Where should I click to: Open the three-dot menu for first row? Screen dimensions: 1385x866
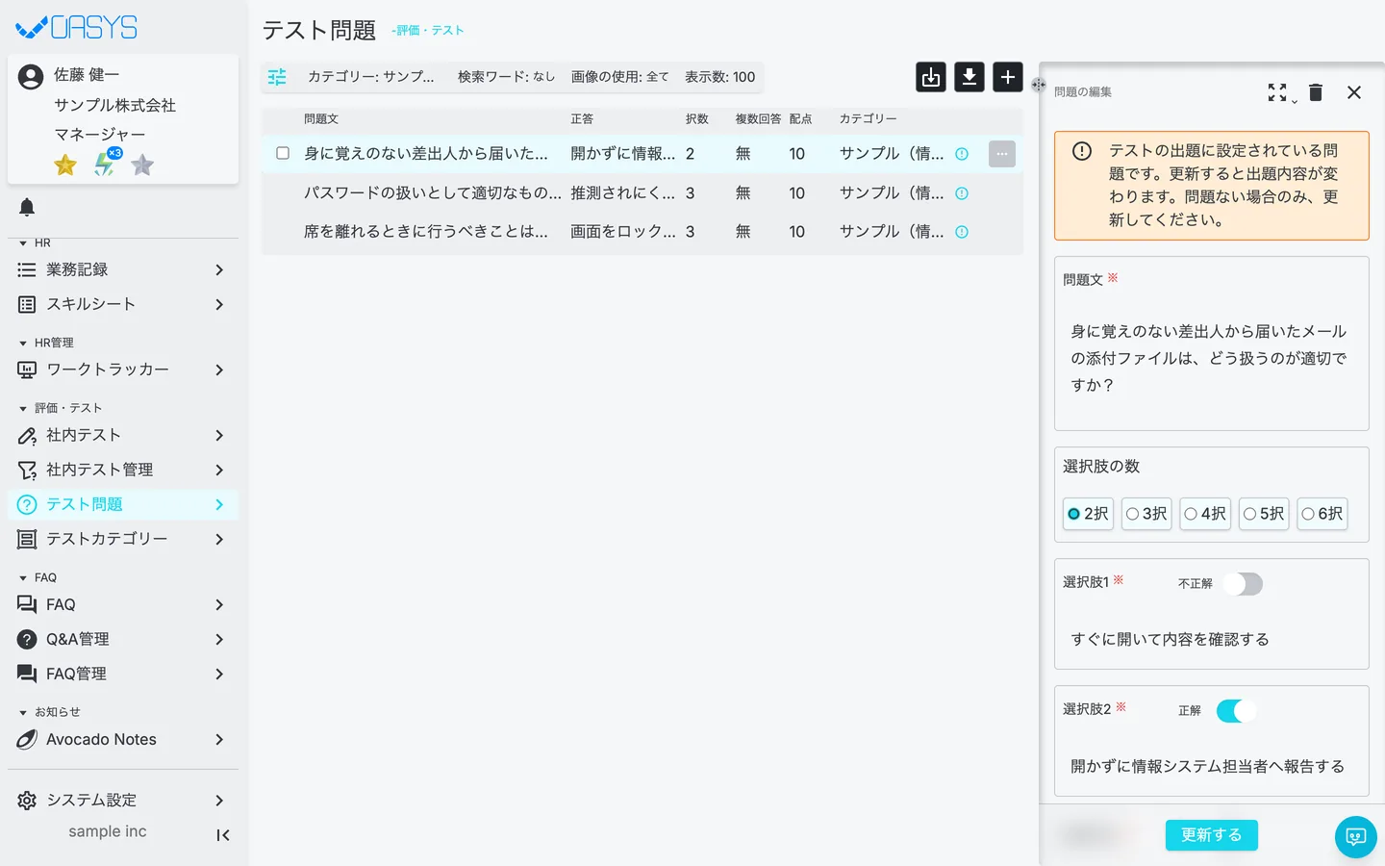1002,154
